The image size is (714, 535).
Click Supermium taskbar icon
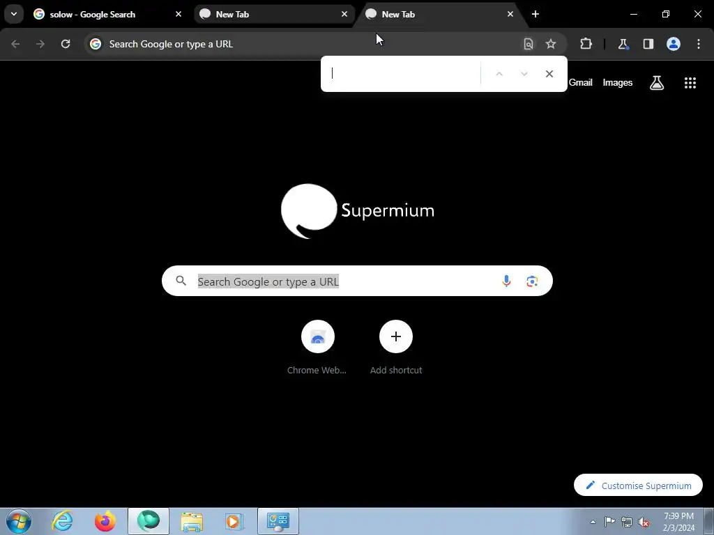point(149,521)
